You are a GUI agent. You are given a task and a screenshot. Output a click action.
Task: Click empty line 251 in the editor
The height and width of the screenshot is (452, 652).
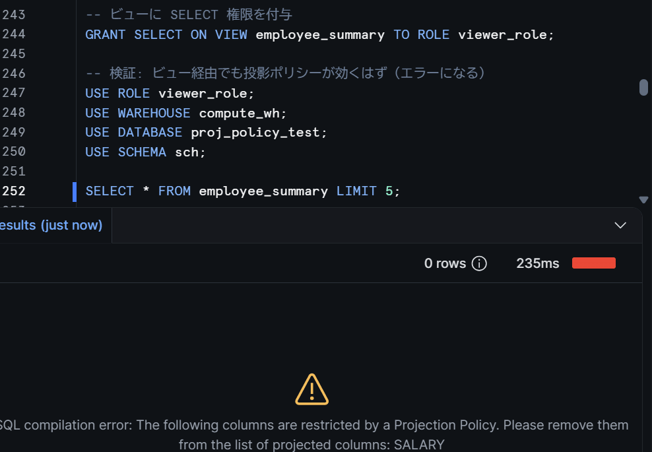coord(358,172)
